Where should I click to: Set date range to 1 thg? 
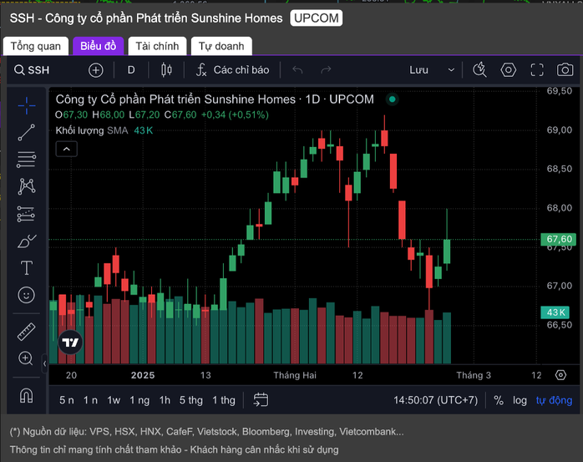coord(224,400)
